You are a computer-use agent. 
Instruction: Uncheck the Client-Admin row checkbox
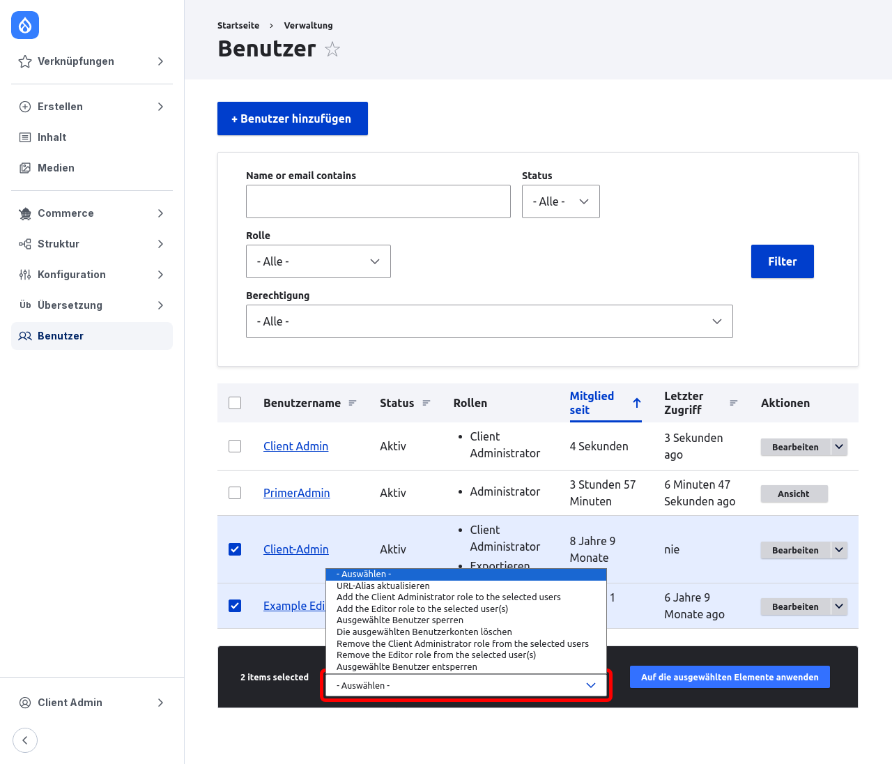pos(235,549)
